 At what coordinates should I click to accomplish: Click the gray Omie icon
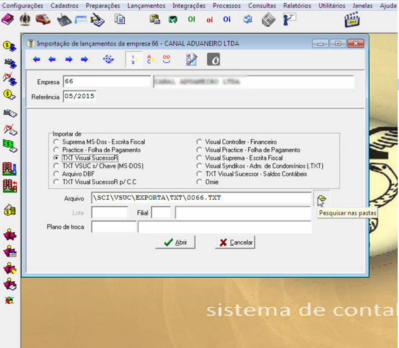click(214, 59)
